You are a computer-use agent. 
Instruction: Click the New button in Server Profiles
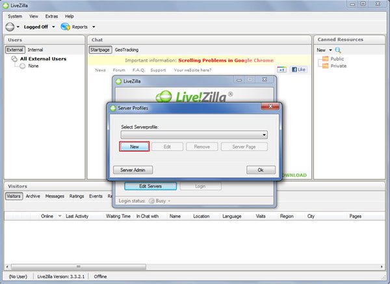pos(135,146)
